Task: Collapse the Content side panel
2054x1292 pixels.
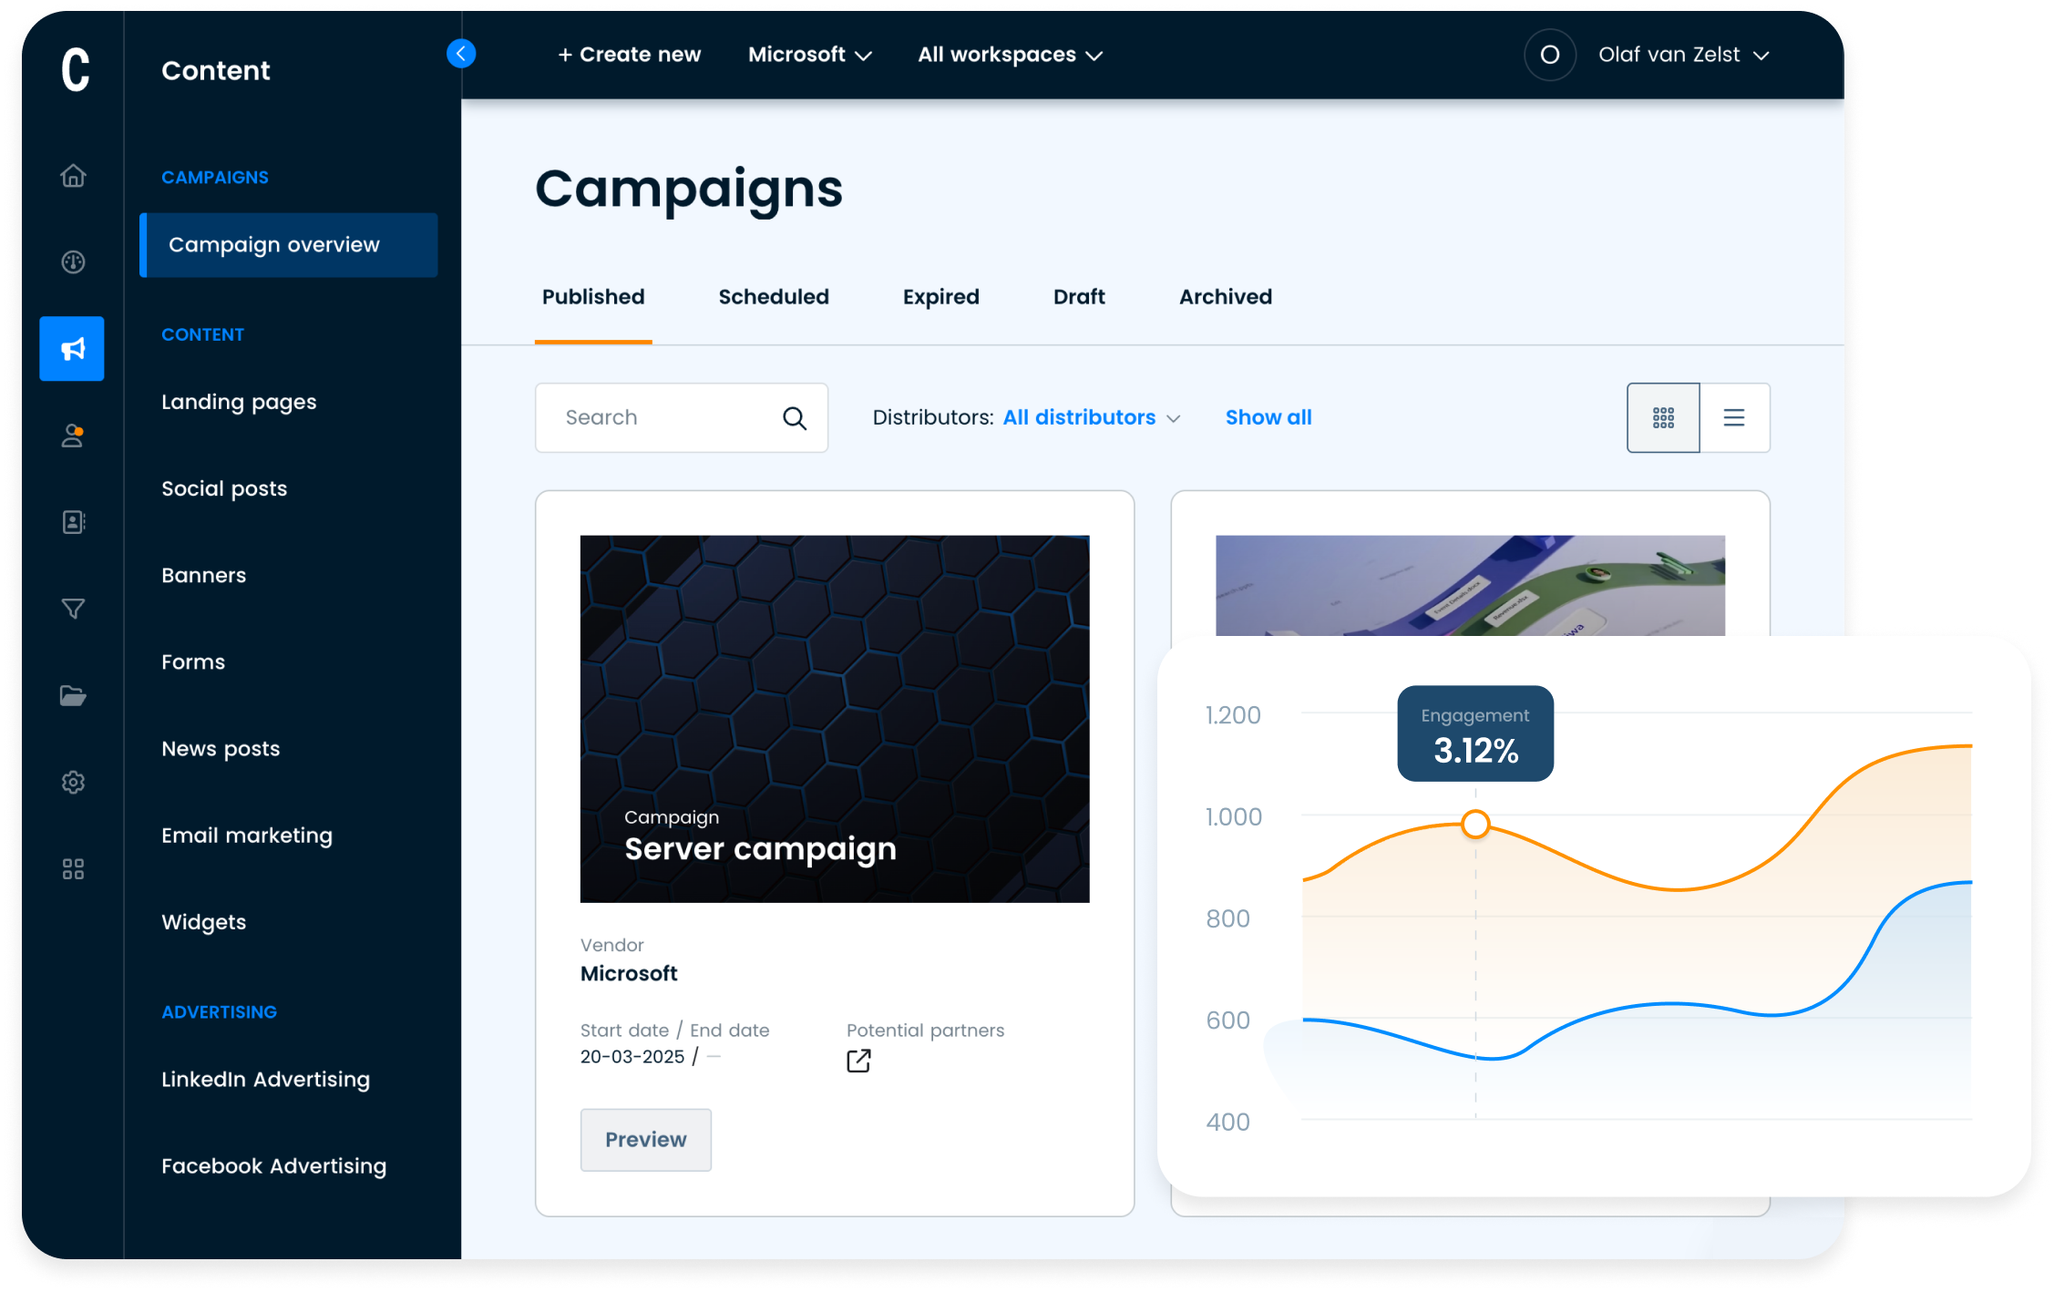Action: click(461, 54)
